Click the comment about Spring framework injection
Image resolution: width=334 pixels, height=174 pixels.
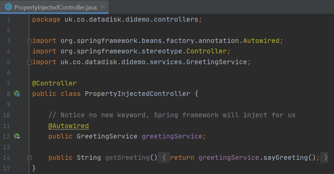pos(172,115)
